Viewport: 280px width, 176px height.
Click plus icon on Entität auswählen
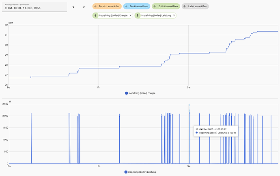[x=155, y=6]
